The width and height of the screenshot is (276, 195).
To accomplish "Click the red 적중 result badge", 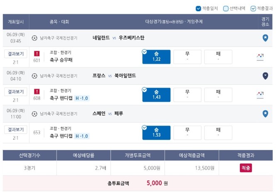I will (246, 168).
